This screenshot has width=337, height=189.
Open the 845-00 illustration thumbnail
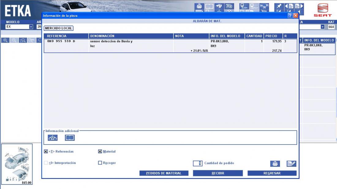17,164
